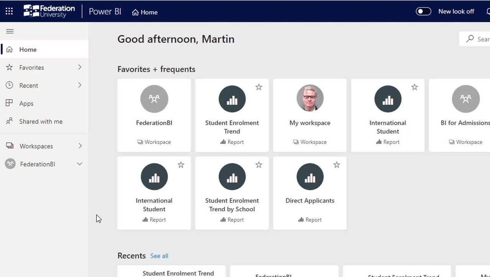
Task: Open the Student Enrolment Trend report icon
Action: (232, 99)
